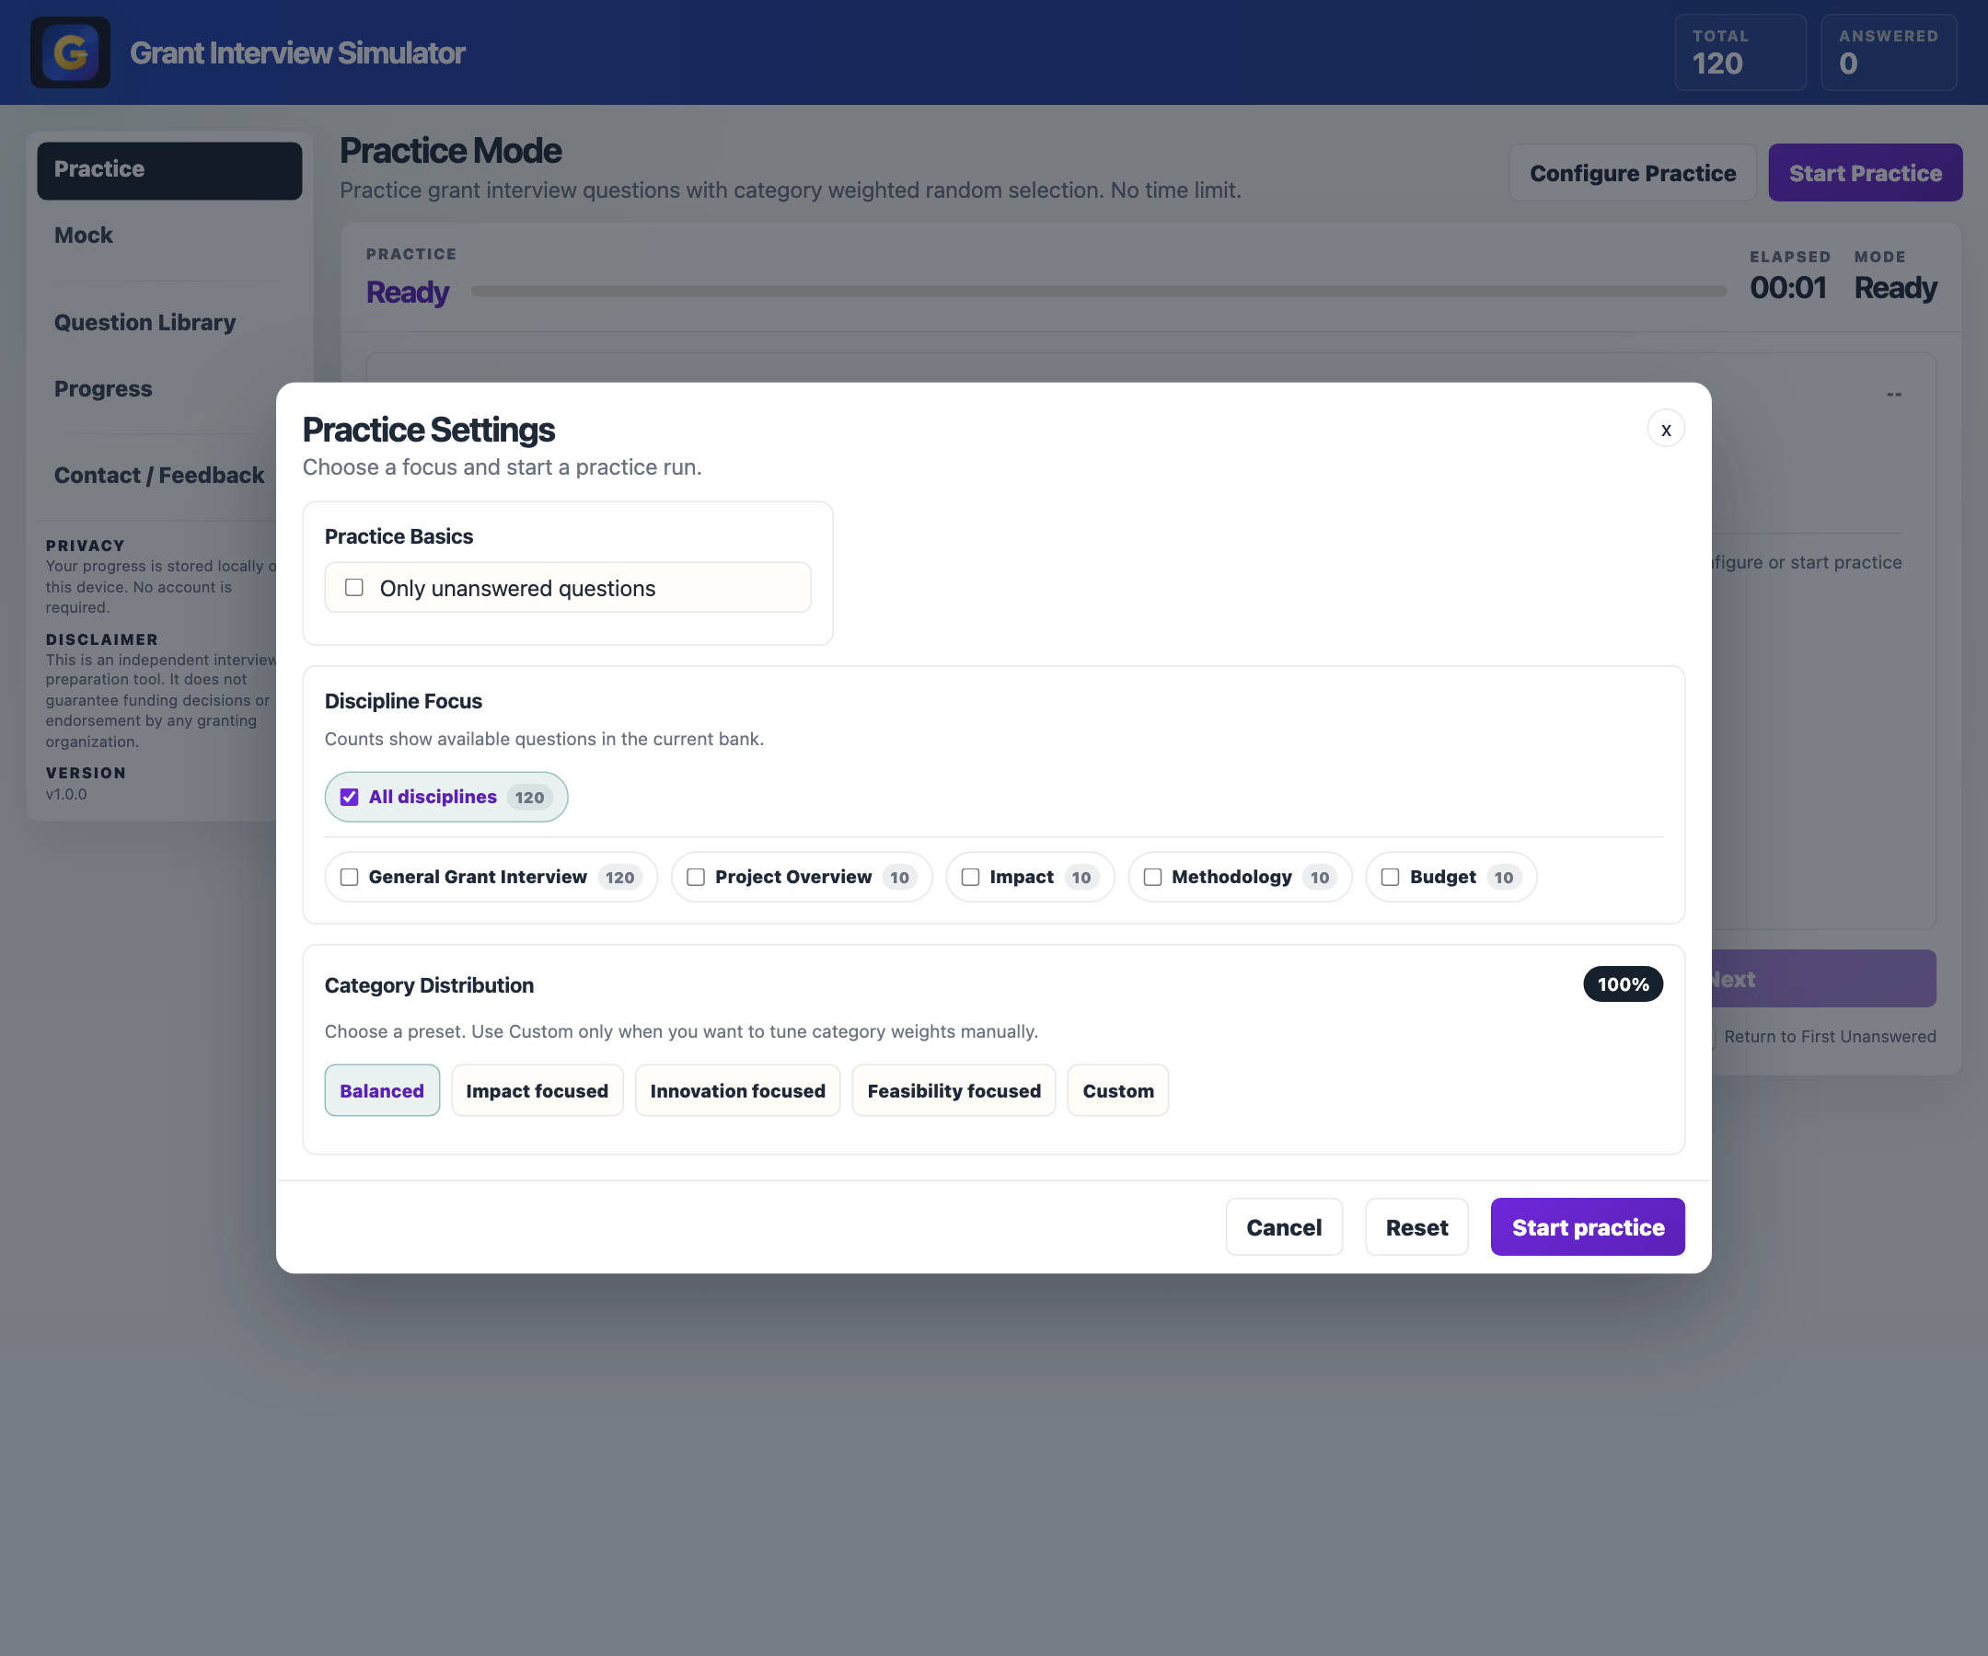Open the Practice sidebar item
Image resolution: width=1988 pixels, height=1656 pixels.
click(x=169, y=170)
